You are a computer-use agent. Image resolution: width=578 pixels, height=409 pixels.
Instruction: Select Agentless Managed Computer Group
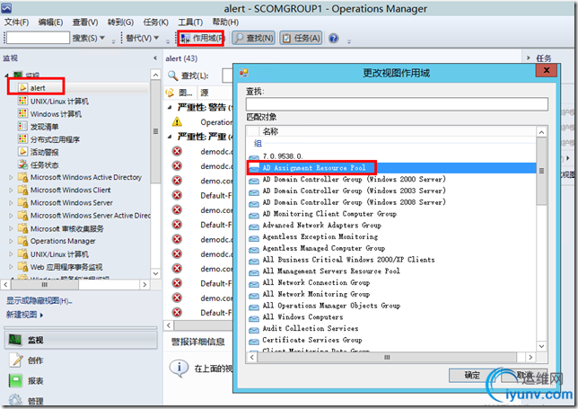(324, 248)
